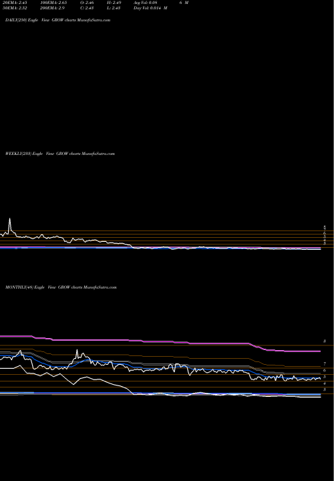Click the open price O: 2.46

point(87,3)
